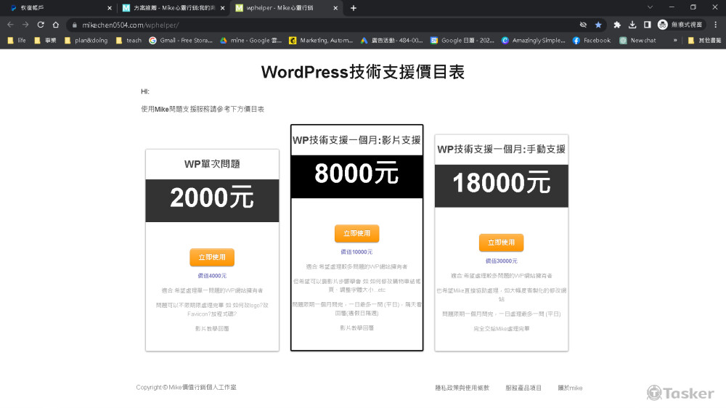Click the orange button under 2000元
726x408 pixels.
212,257
